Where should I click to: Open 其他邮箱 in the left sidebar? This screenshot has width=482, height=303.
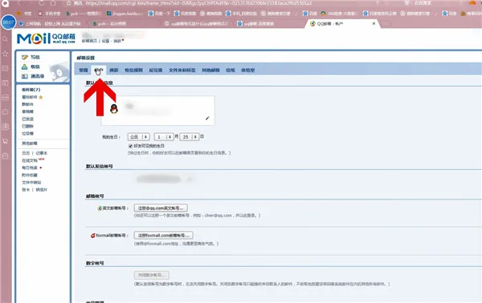pyautogui.click(x=29, y=143)
